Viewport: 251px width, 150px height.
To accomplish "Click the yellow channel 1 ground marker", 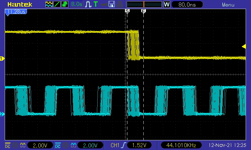I will tap(2, 59).
